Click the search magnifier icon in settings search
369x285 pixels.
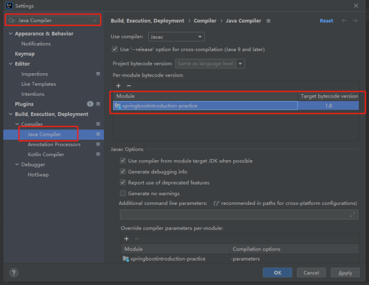coord(11,20)
